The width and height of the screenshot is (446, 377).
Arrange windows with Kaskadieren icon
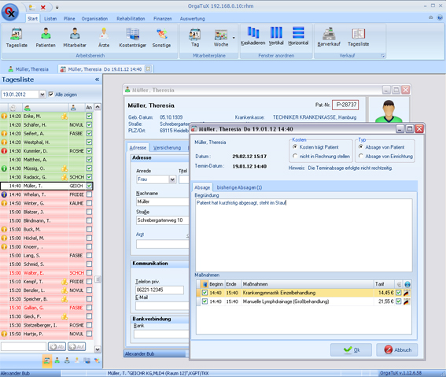click(252, 36)
